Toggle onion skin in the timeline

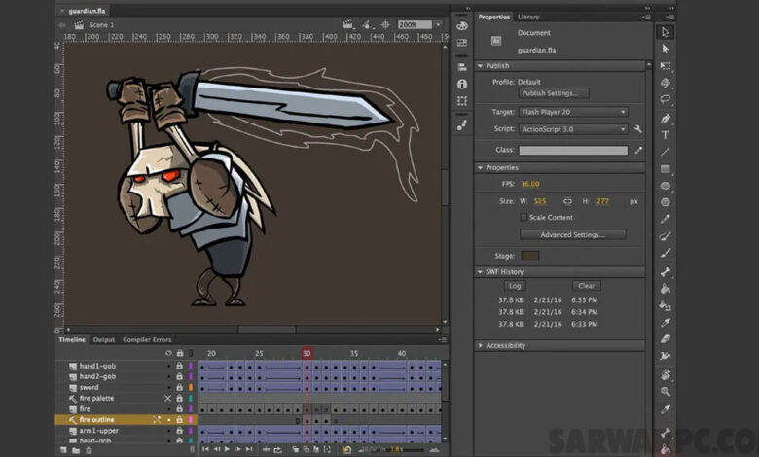295,450
